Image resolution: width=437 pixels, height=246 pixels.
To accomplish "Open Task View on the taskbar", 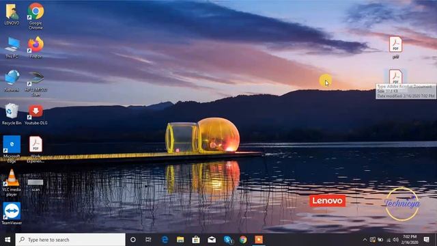I will [x=148, y=240].
